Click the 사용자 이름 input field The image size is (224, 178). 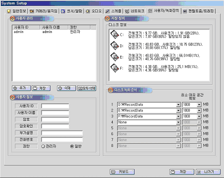pyautogui.click(x=55, y=113)
